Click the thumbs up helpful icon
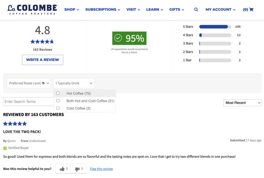Image resolution: width=264 pixels, height=178 pixels. (x=62, y=169)
